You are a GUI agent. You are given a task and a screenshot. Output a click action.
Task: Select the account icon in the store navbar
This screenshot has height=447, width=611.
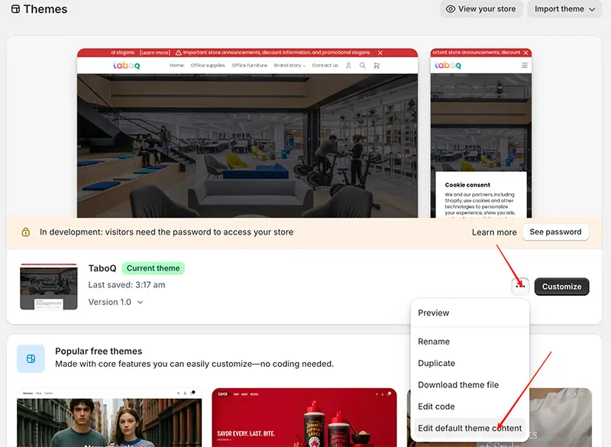point(349,65)
